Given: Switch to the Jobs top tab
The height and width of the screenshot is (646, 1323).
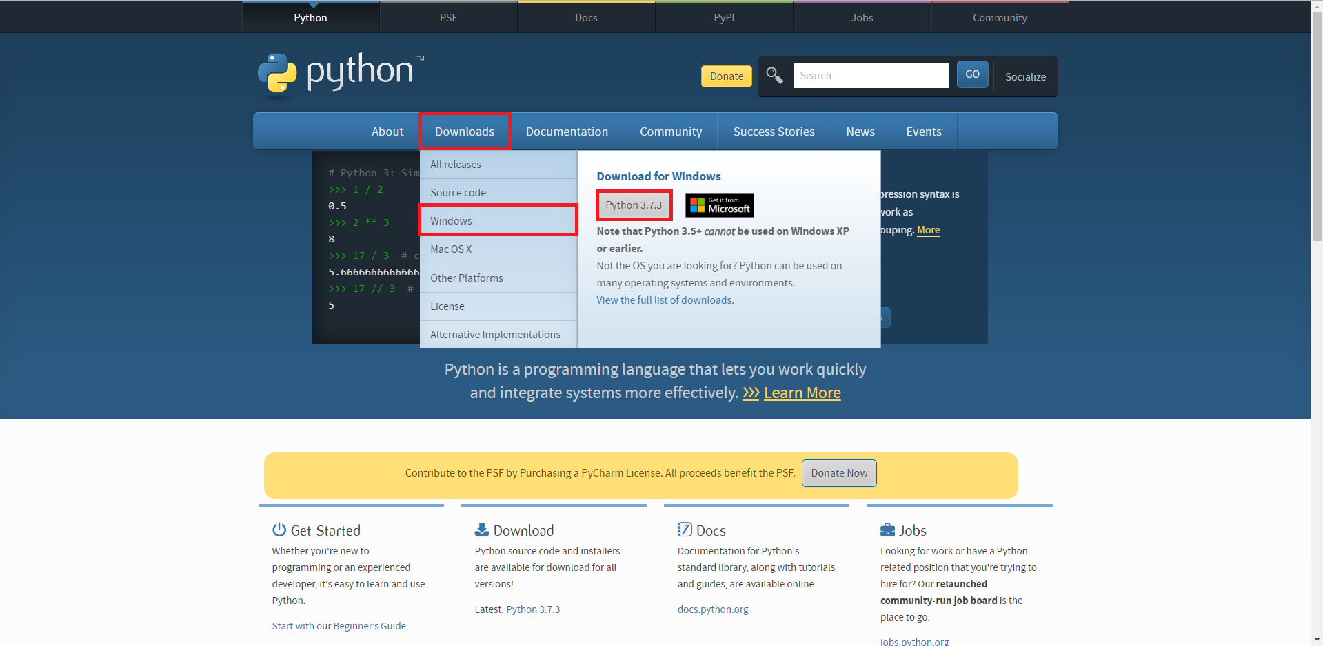Looking at the screenshot, I should 862,17.
